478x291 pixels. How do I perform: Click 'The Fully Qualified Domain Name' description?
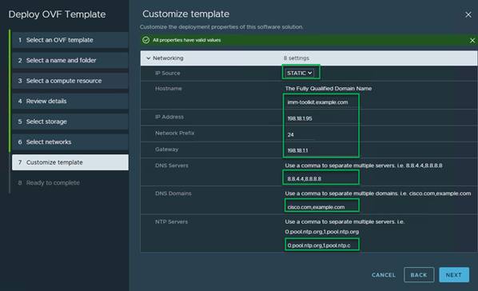point(329,89)
